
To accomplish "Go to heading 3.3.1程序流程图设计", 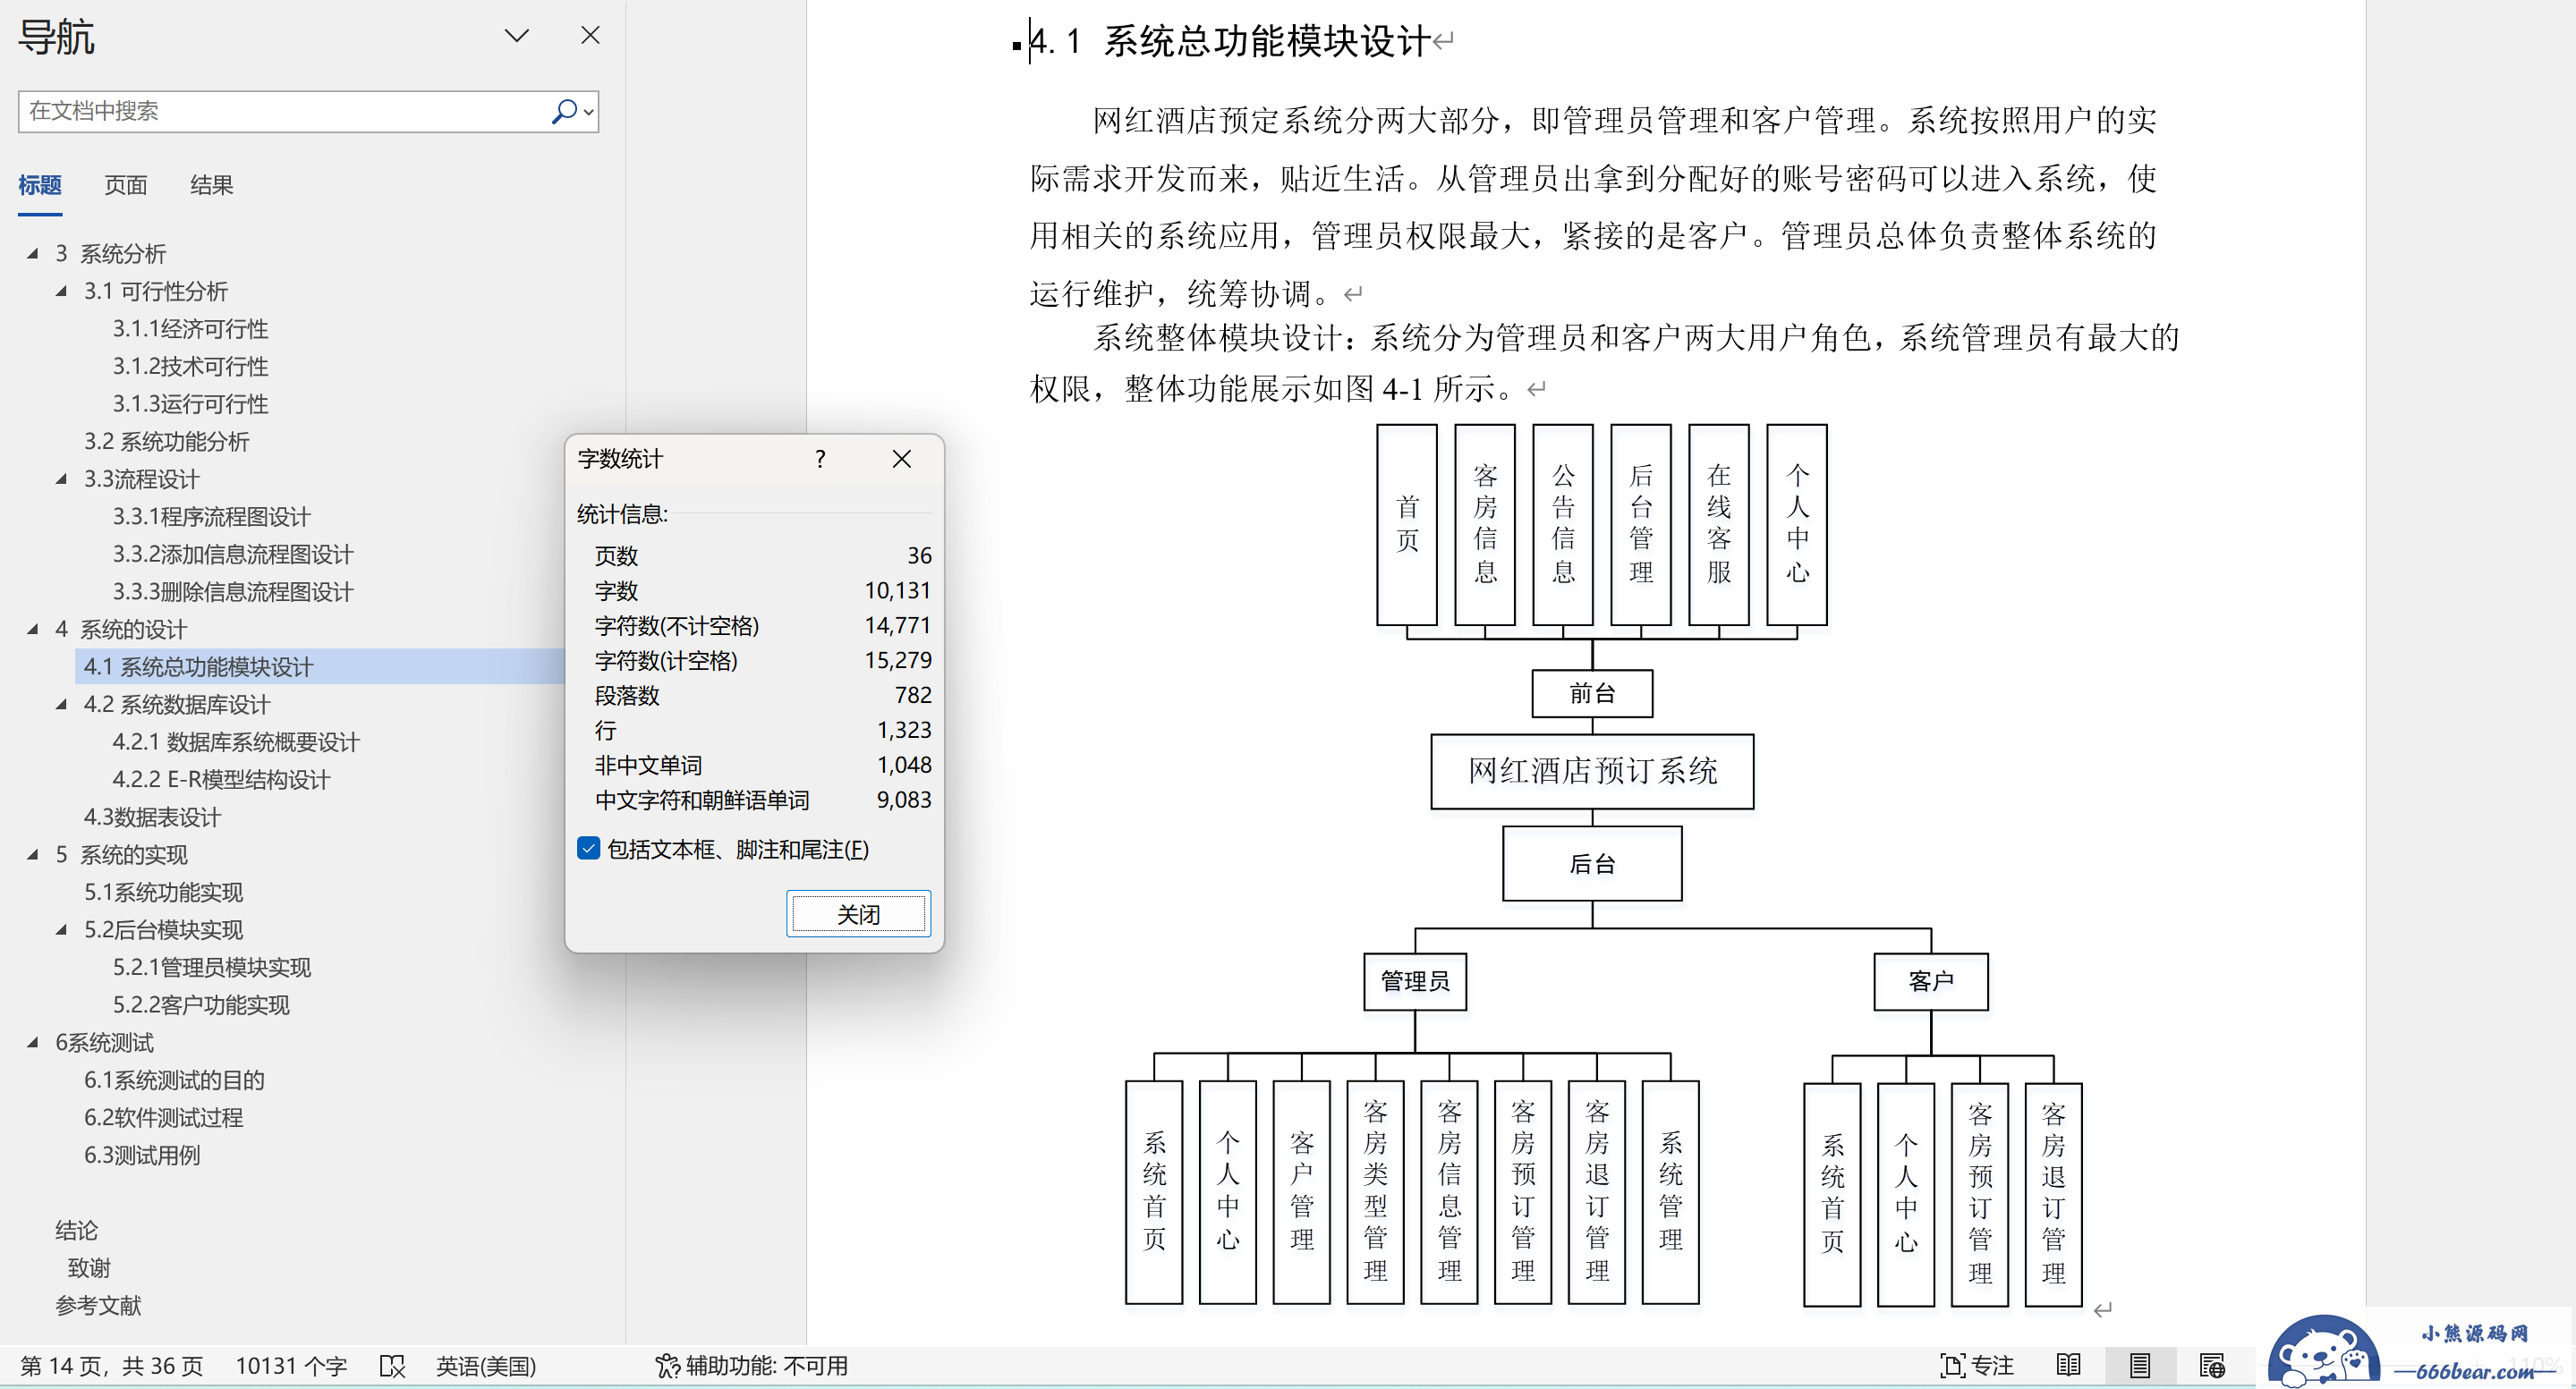I will (x=211, y=517).
